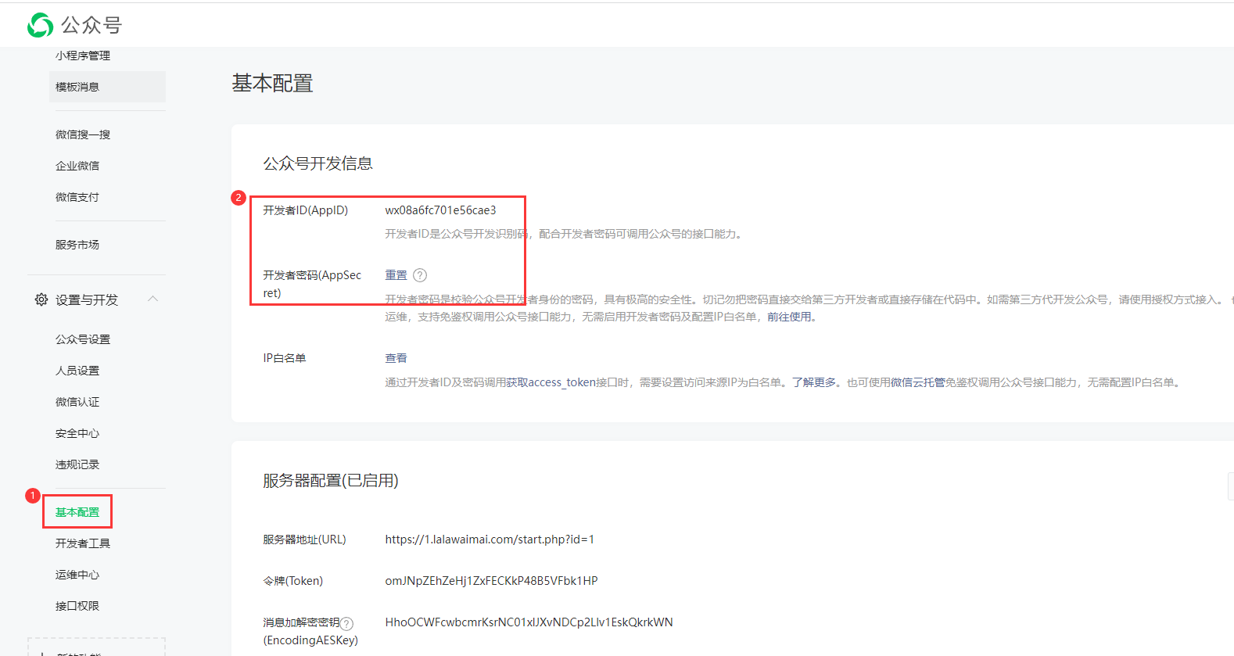Click the EncodingAESKey value starting with HhoOCWF
1234x656 pixels.
[x=529, y=622]
